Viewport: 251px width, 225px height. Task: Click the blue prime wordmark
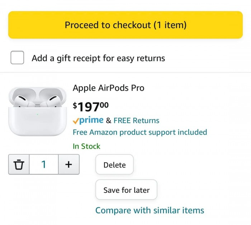91,120
